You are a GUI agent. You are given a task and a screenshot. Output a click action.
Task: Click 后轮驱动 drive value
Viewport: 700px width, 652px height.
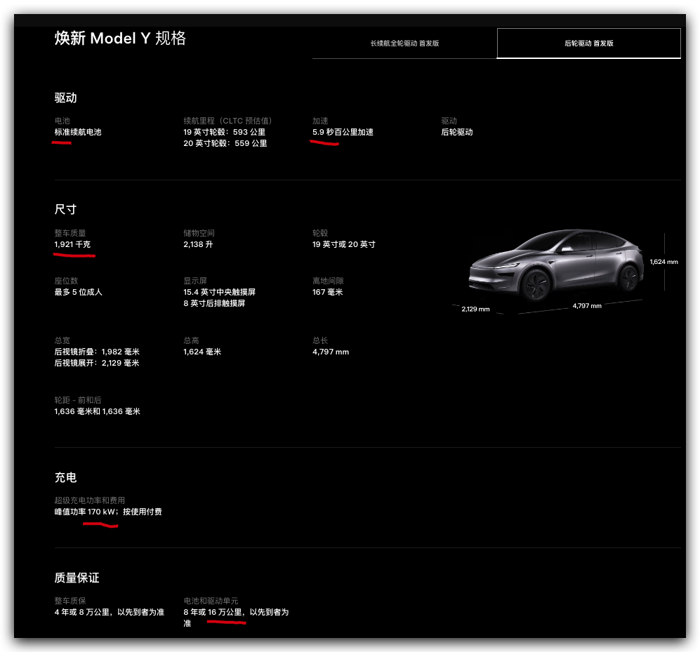[x=456, y=132]
